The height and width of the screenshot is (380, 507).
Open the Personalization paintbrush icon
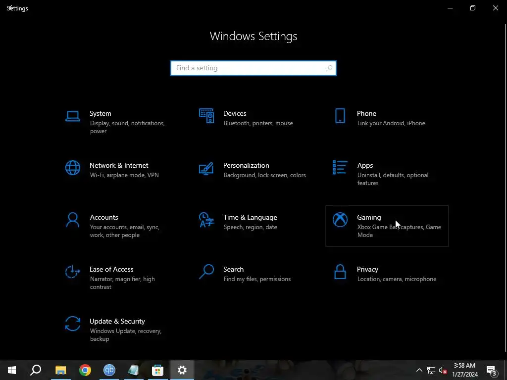click(x=206, y=168)
